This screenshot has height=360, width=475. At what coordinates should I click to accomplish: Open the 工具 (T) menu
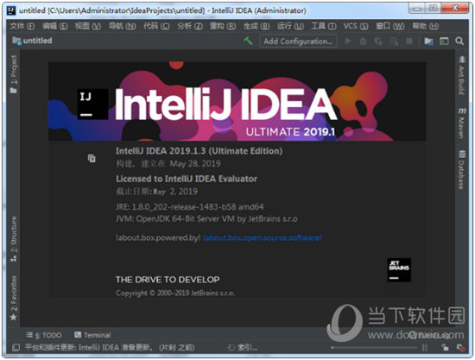click(x=324, y=26)
